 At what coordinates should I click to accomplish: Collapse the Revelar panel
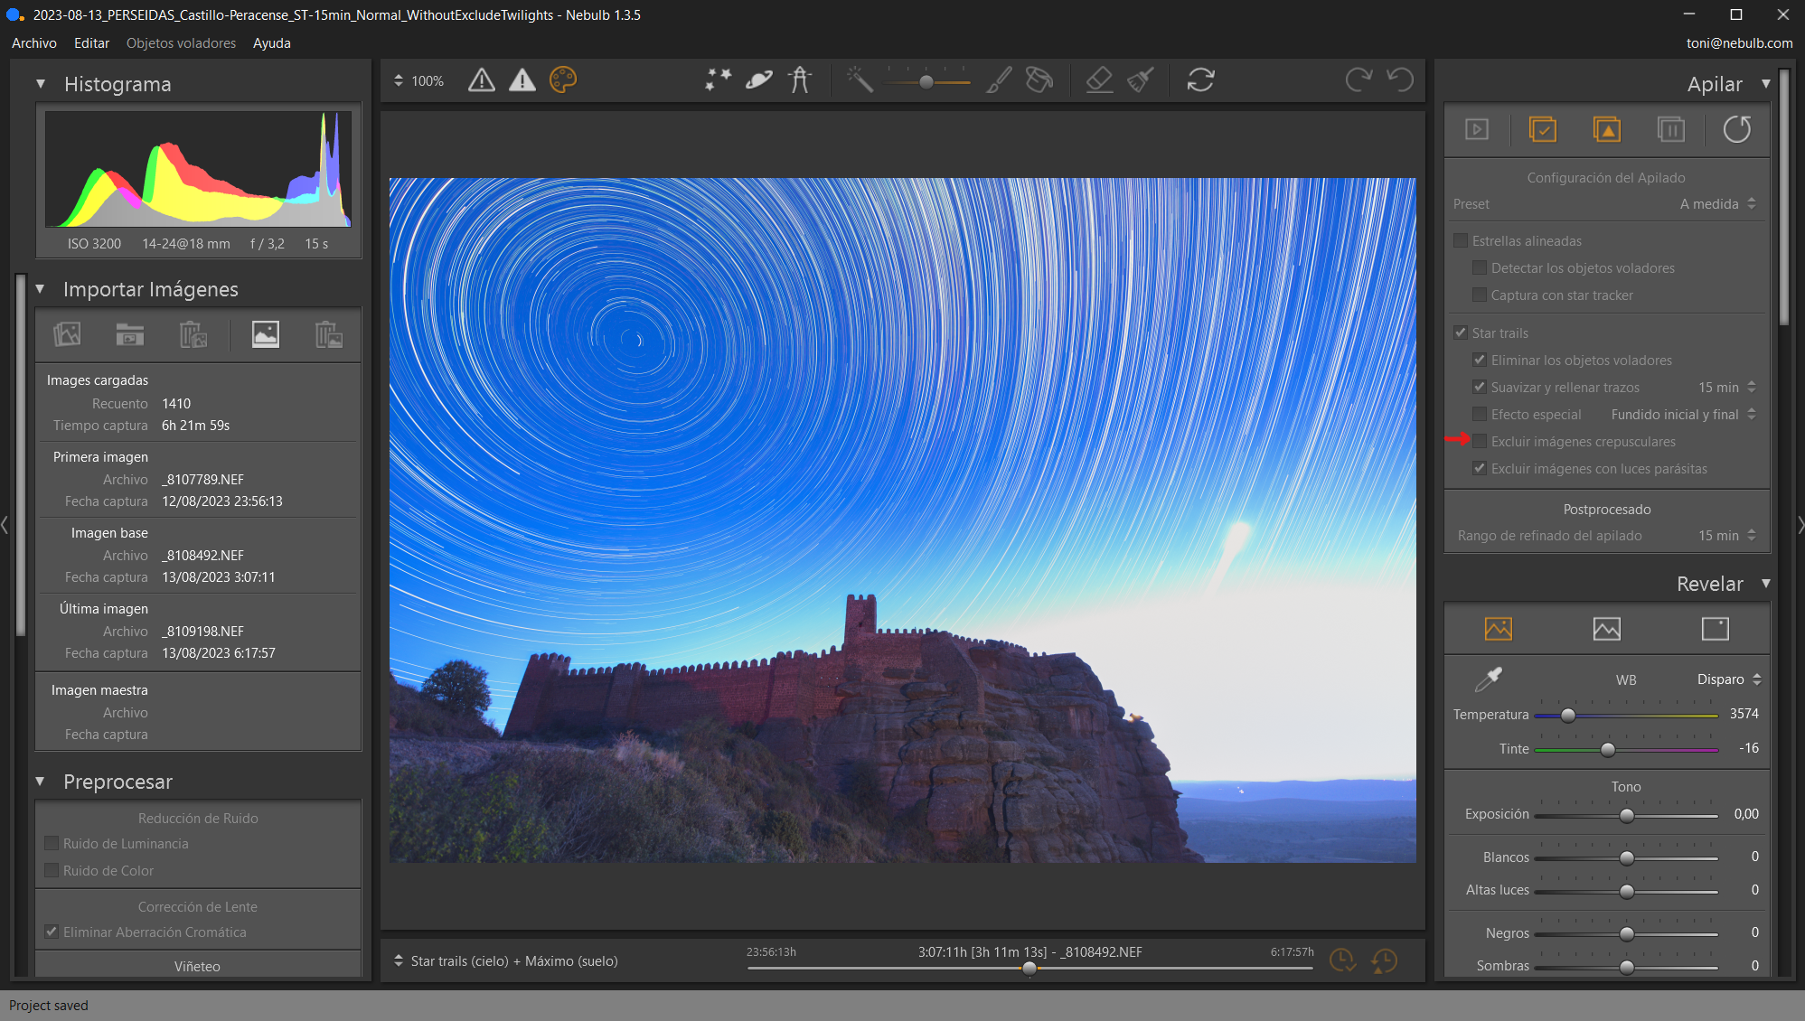click(1765, 584)
